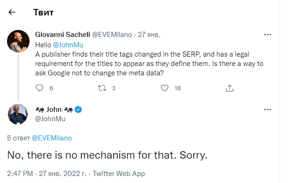Open John's profile avatar

click(x=18, y=114)
